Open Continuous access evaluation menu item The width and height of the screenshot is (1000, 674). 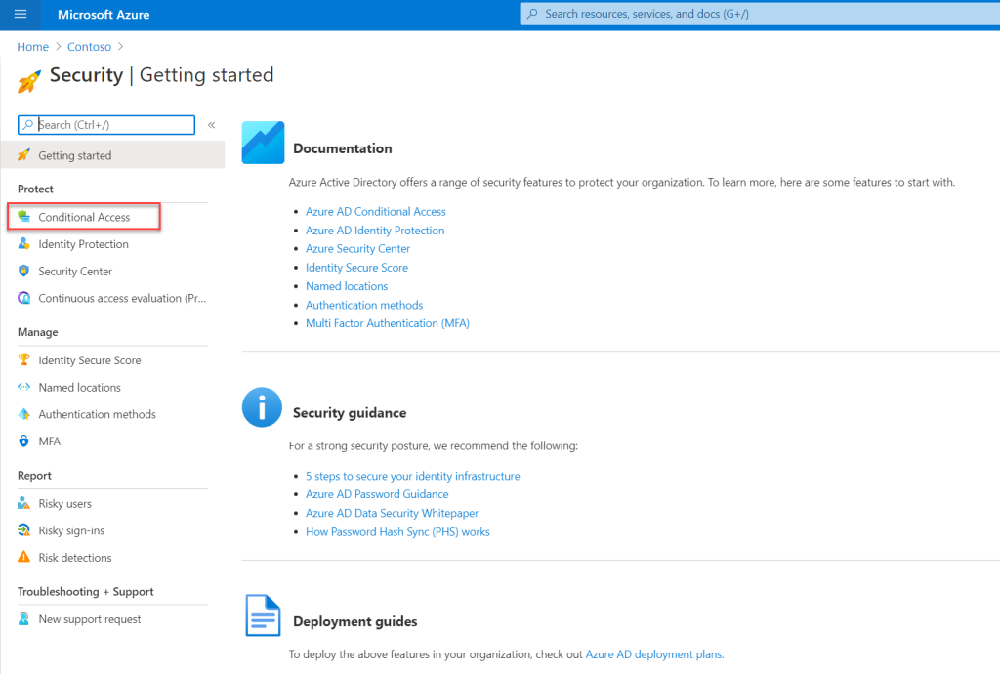[x=122, y=298]
